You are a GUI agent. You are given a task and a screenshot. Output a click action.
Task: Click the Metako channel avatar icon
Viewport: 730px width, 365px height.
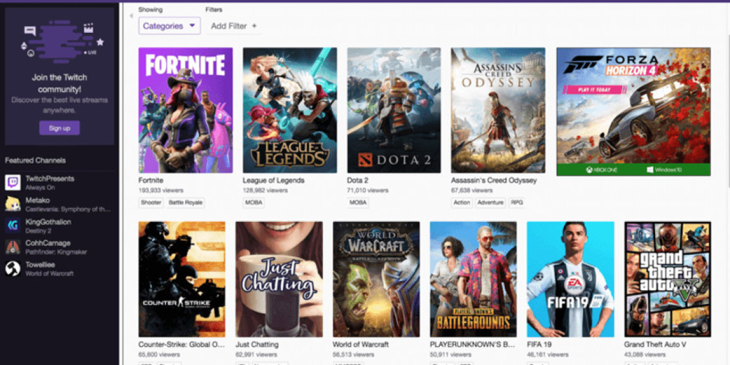(x=13, y=204)
